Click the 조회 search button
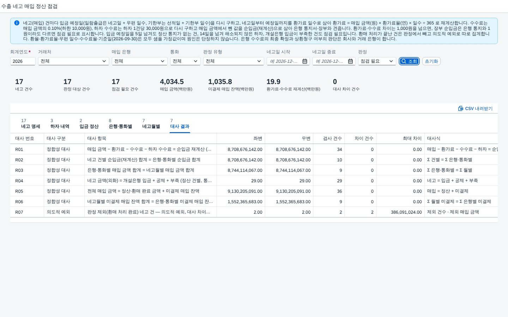Viewport: 508px width, 317px height. click(x=409, y=61)
